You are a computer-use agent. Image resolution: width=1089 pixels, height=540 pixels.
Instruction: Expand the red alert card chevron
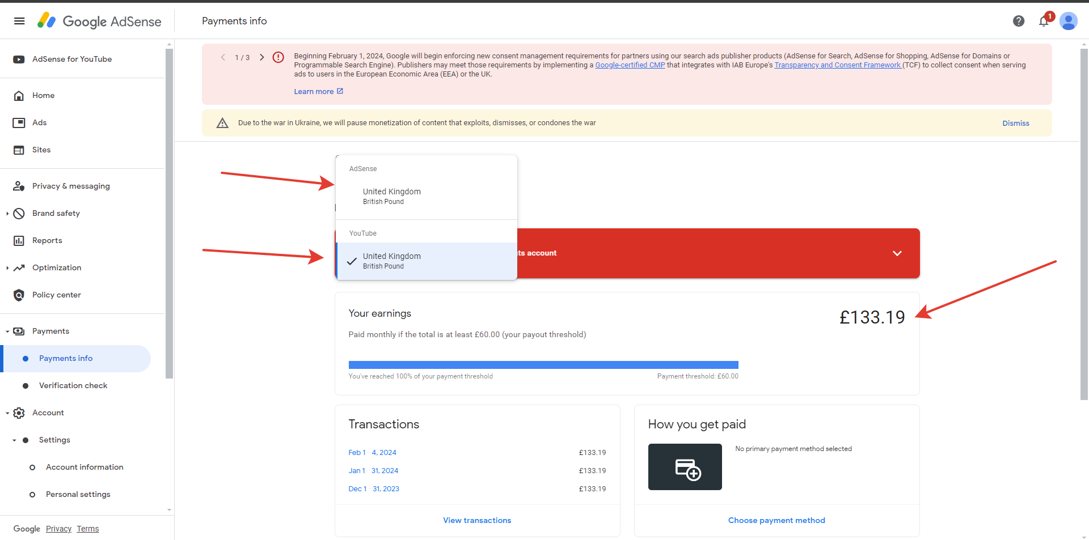click(897, 253)
